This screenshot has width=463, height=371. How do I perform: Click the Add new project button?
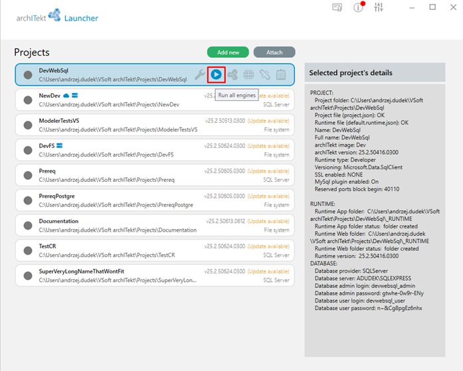(228, 52)
